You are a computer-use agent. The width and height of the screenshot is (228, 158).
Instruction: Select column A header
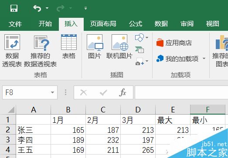pos(34,109)
